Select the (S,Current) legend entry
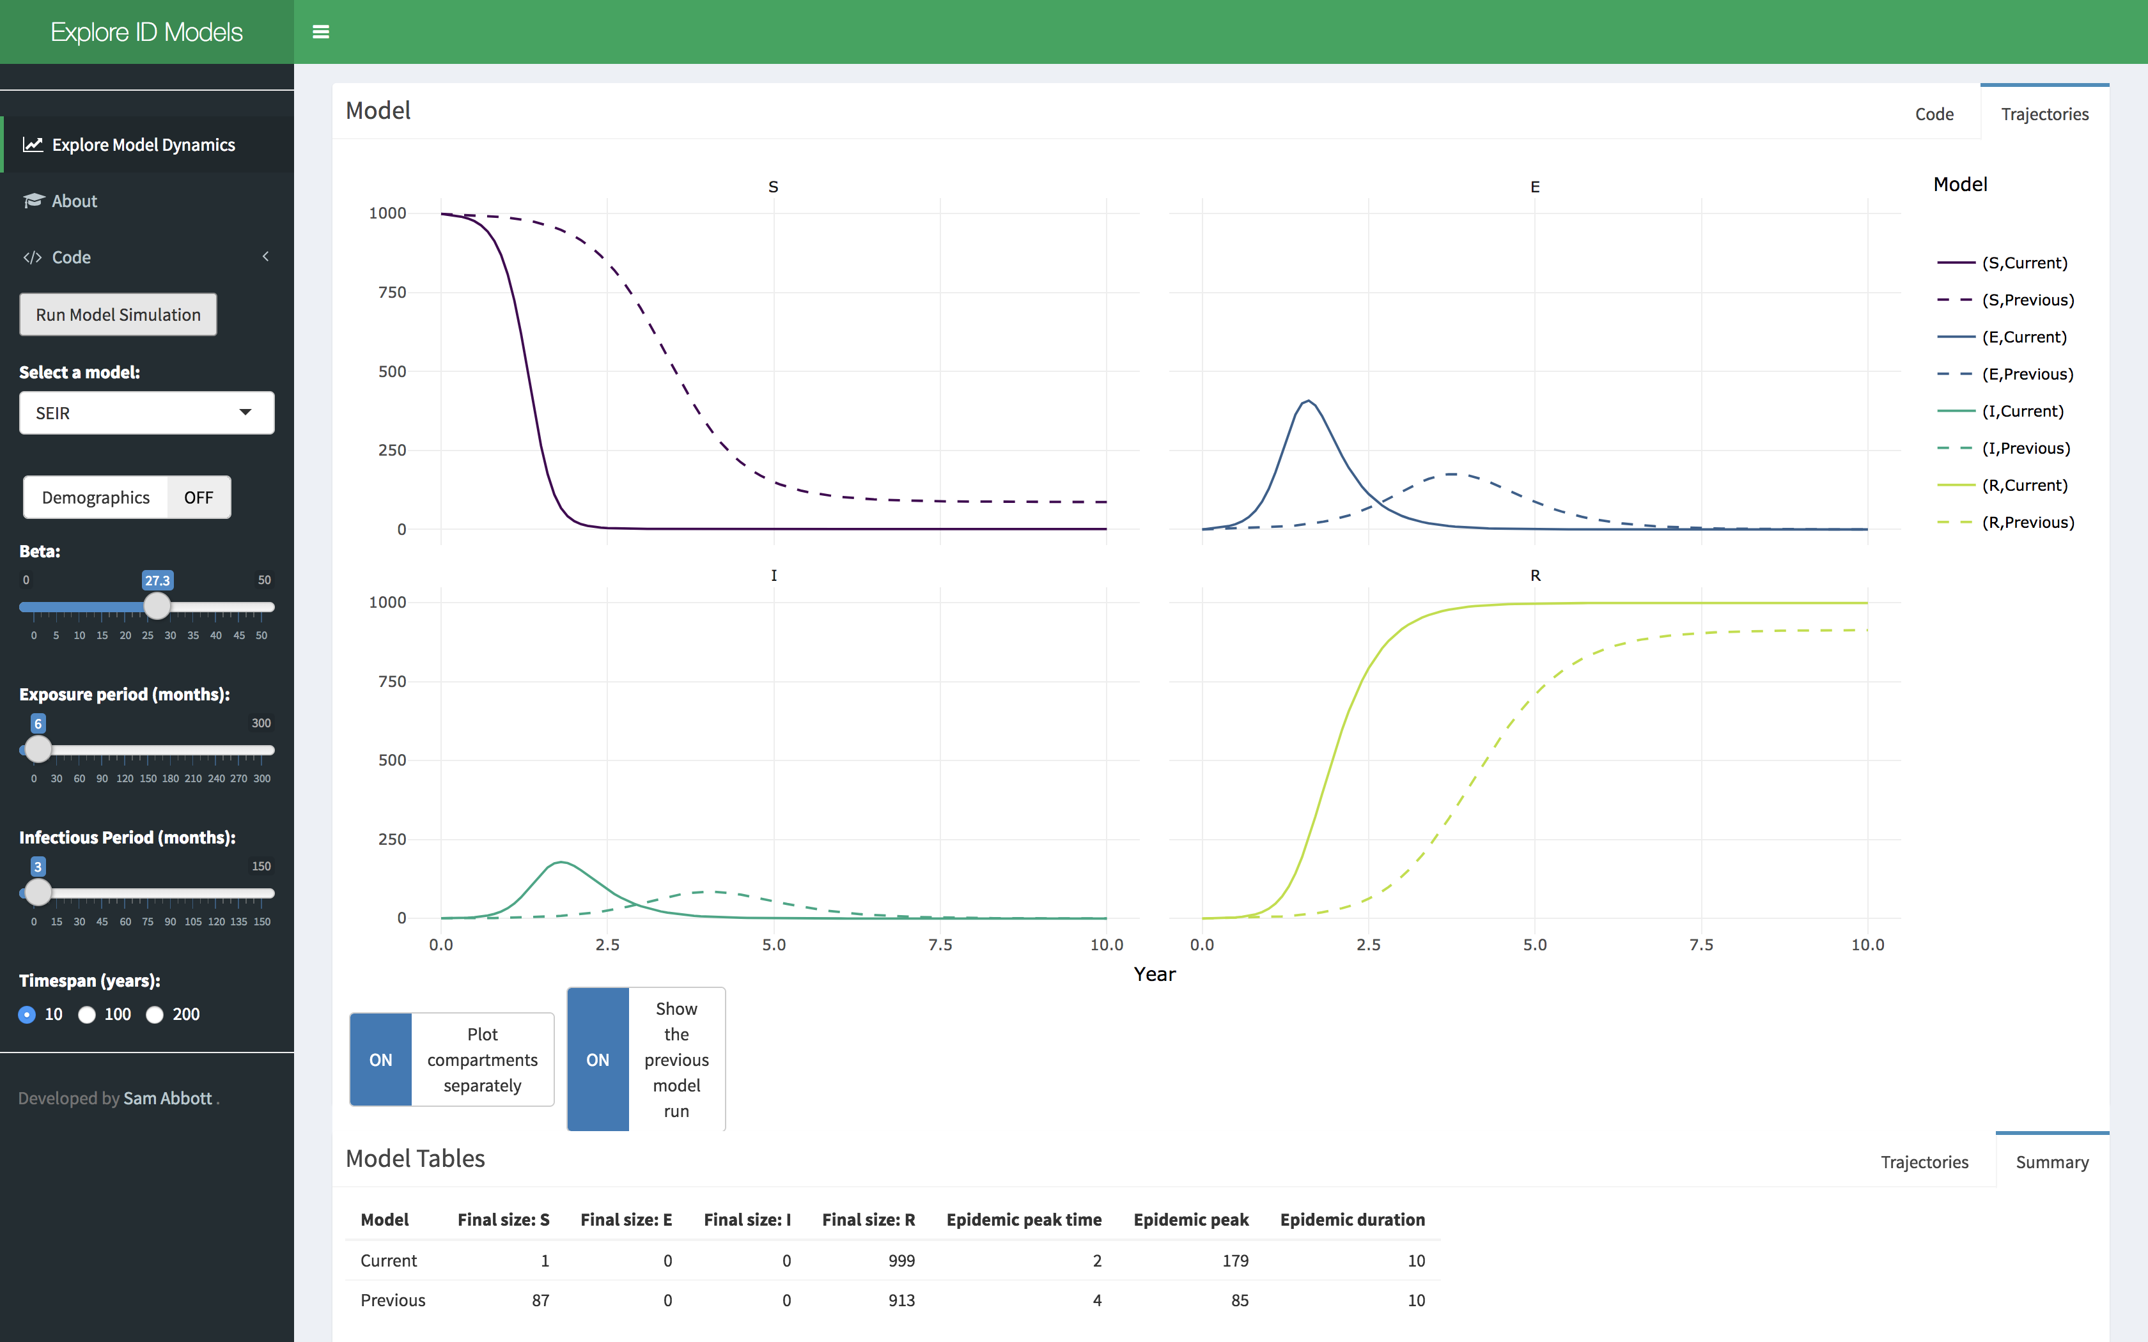Image resolution: width=2148 pixels, height=1342 pixels. pyautogui.click(x=2025, y=262)
